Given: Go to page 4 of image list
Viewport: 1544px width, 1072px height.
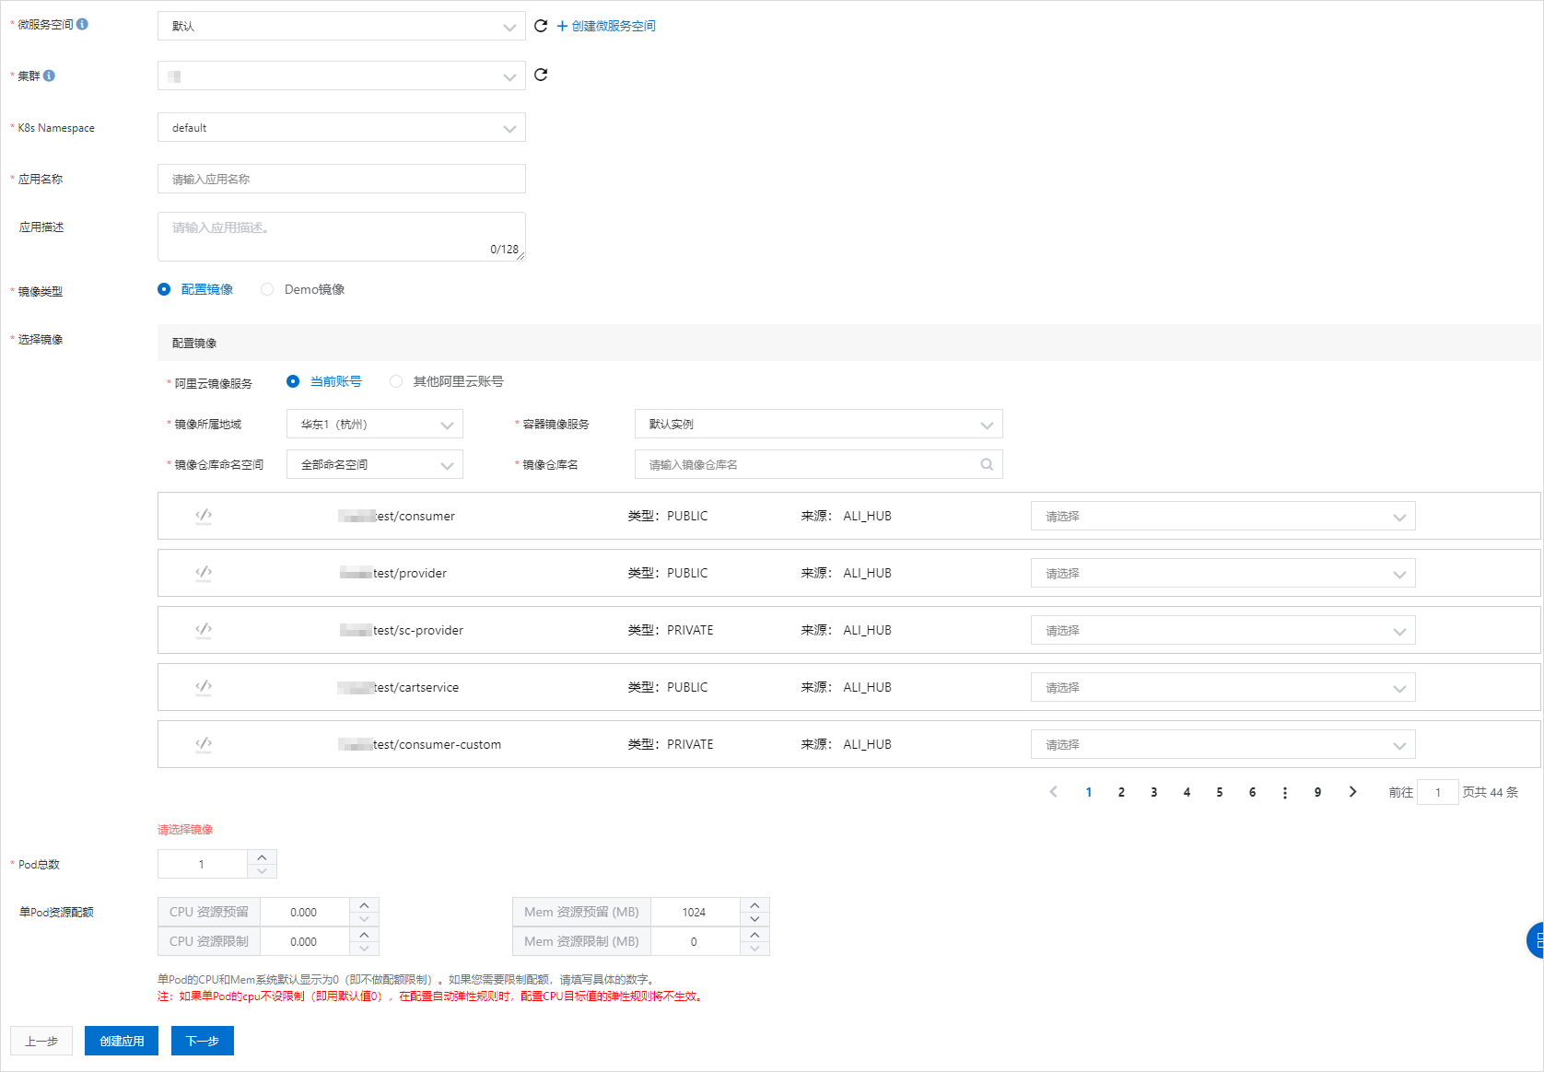Looking at the screenshot, I should coord(1187,792).
